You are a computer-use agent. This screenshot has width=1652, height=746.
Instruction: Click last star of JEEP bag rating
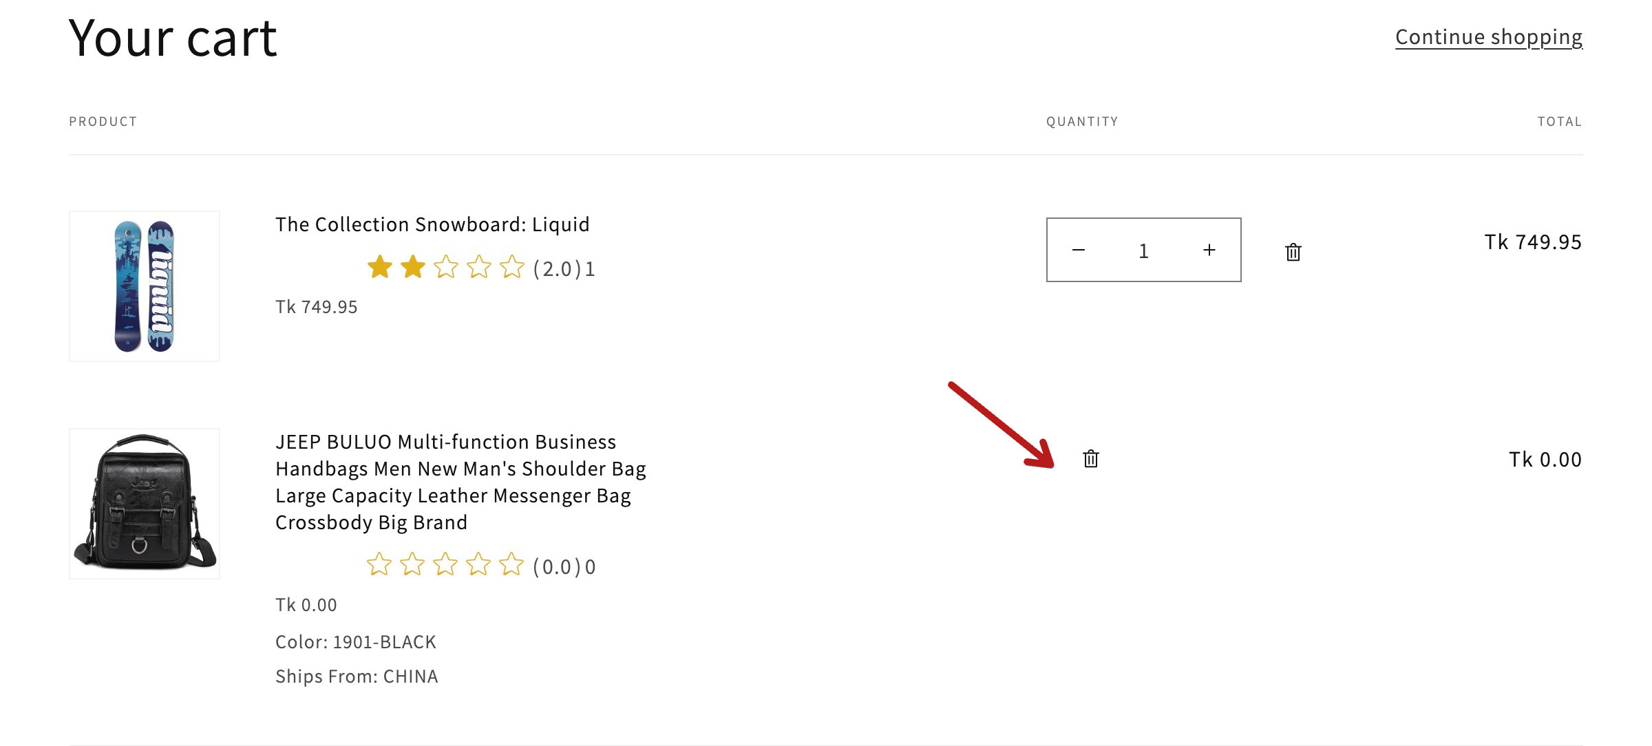point(511,565)
